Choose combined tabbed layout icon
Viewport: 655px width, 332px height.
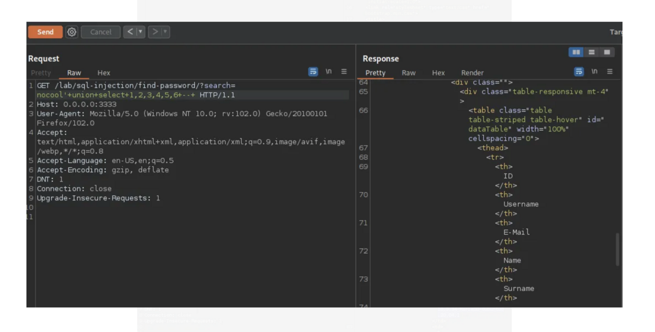coord(606,52)
